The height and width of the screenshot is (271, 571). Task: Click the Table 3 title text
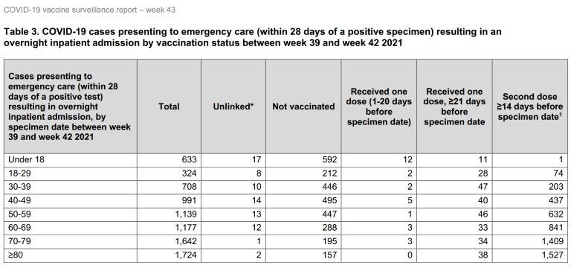(x=252, y=37)
